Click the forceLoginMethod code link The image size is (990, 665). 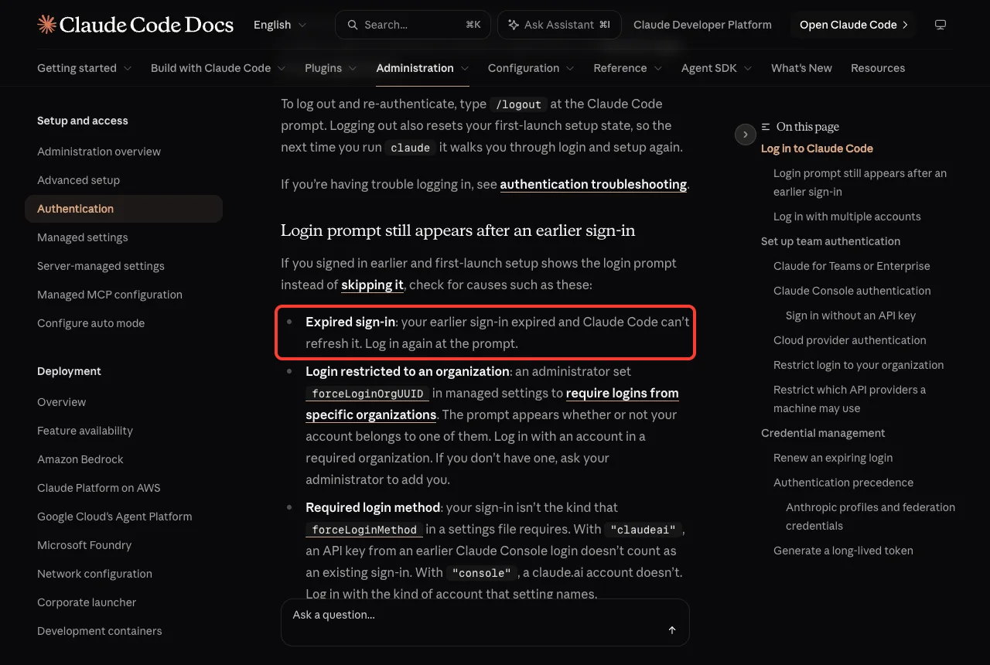(364, 530)
